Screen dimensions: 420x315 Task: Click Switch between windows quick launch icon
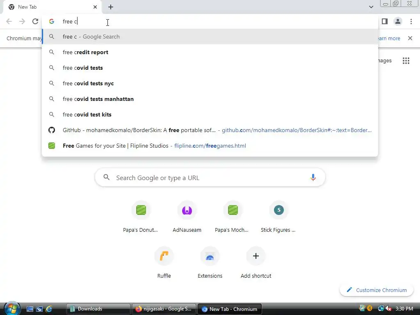coord(39,309)
